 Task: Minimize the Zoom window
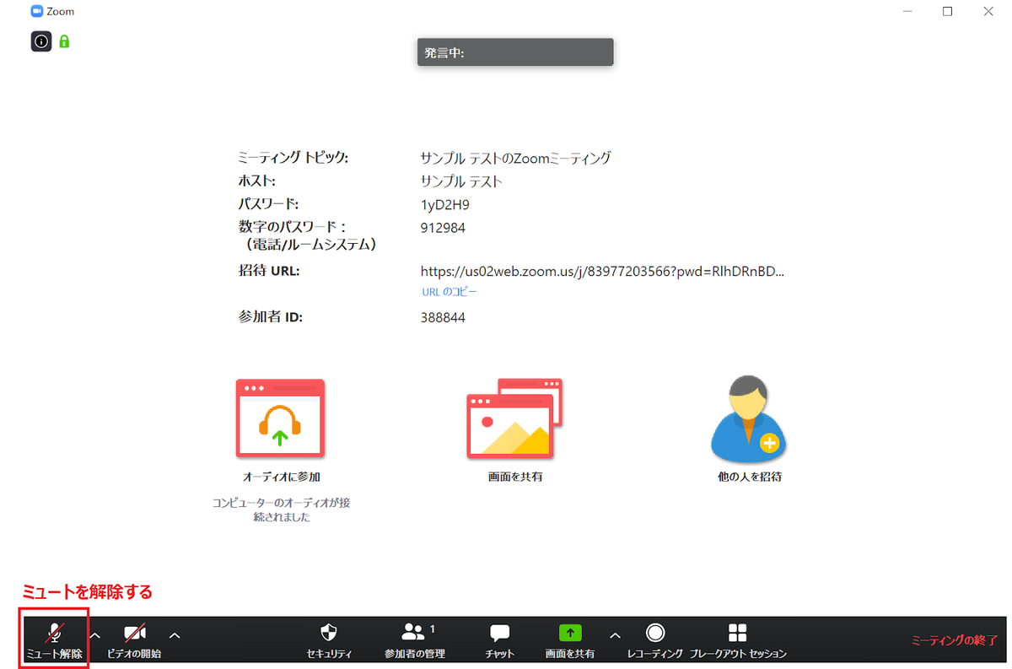[x=907, y=11]
